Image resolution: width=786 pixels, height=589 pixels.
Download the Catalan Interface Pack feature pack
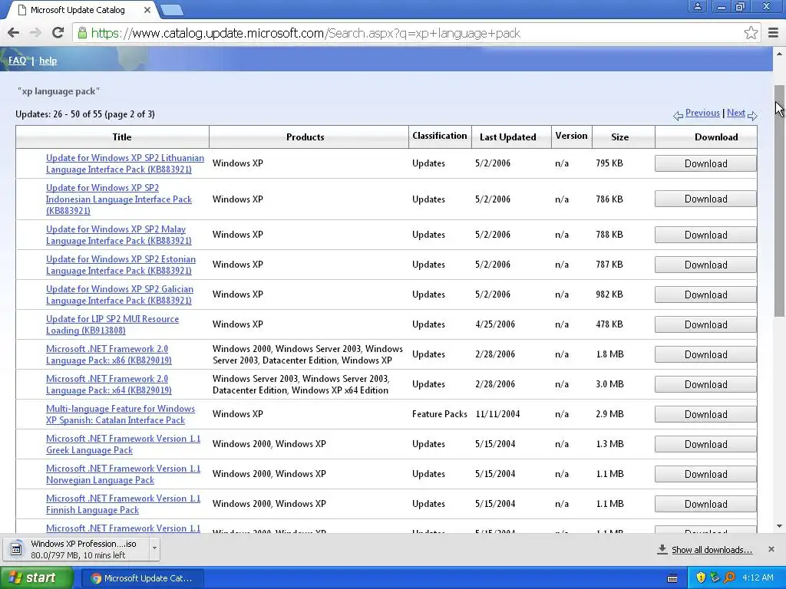[x=705, y=414]
